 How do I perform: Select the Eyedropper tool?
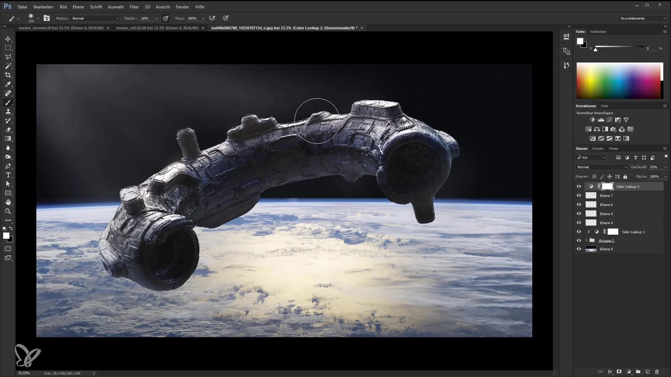tap(8, 84)
